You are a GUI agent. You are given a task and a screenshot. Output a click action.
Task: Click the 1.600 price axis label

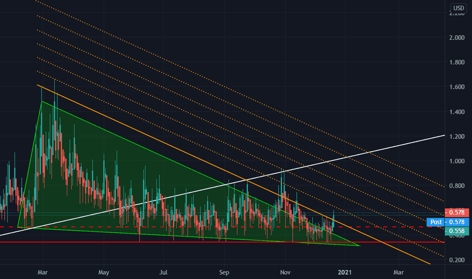coord(457,87)
